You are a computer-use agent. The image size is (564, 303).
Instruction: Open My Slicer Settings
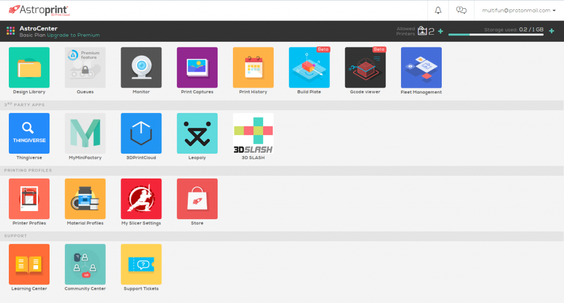click(x=141, y=199)
